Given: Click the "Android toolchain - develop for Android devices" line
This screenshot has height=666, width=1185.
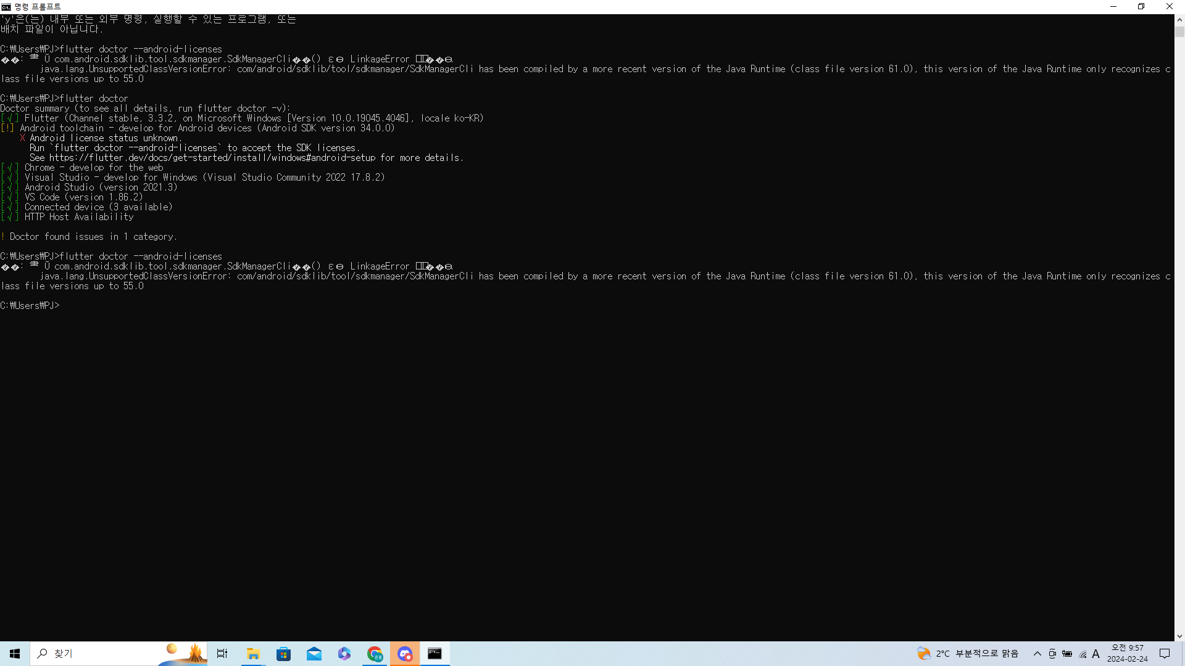Looking at the screenshot, I should point(207,128).
